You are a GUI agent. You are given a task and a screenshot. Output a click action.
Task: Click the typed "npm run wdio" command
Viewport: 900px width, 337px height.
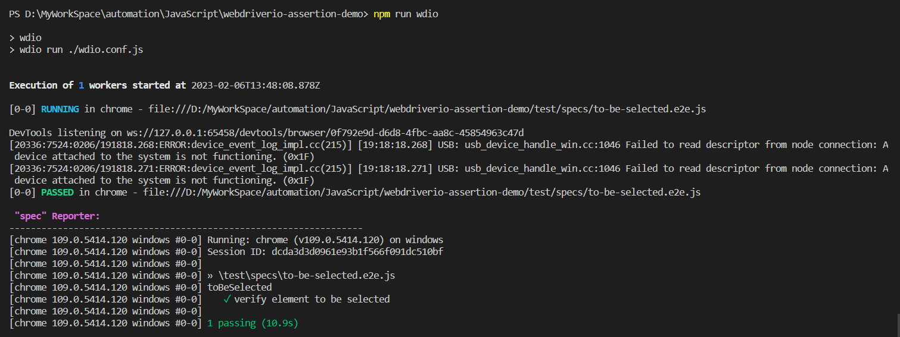tap(406, 14)
